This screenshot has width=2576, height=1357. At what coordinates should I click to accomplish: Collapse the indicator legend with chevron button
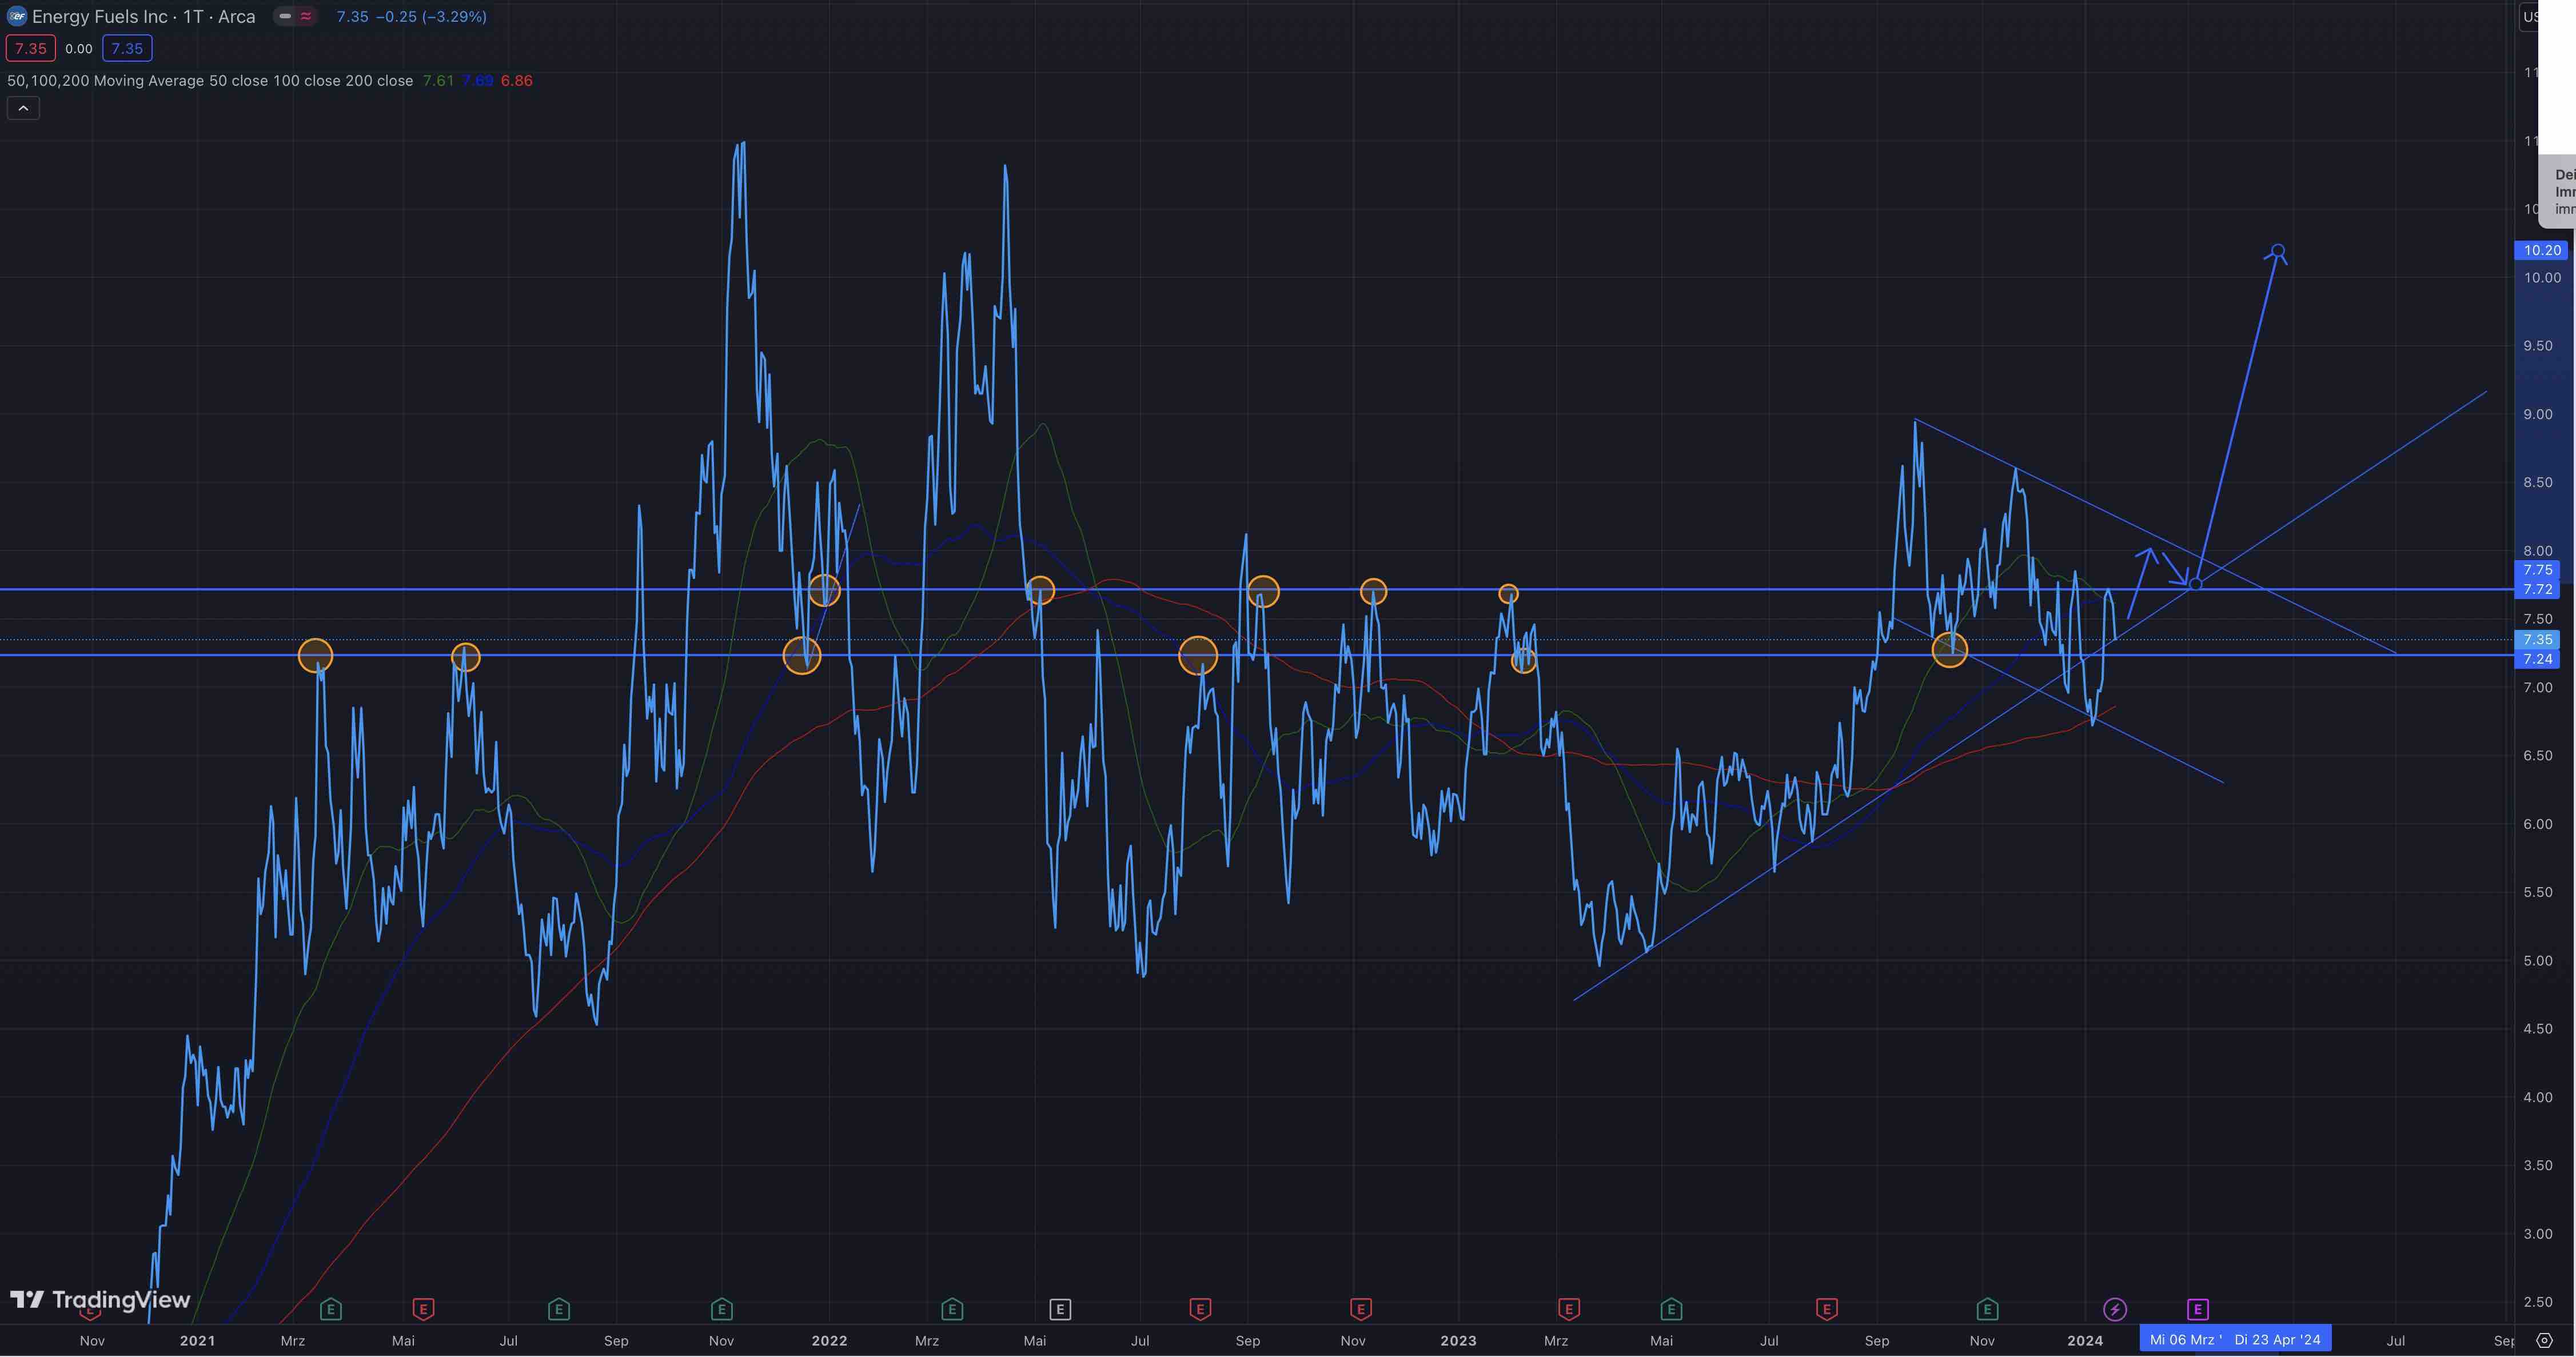pos(23,108)
